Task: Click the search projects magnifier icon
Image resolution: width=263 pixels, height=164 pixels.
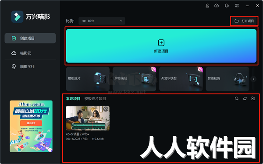Action: point(237,98)
